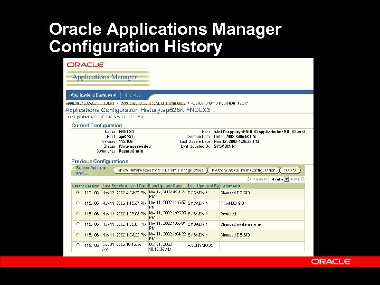380x285 pixels.
Task: Select the Oct 31 ANONYMOUS row radio
Action: (x=78, y=245)
